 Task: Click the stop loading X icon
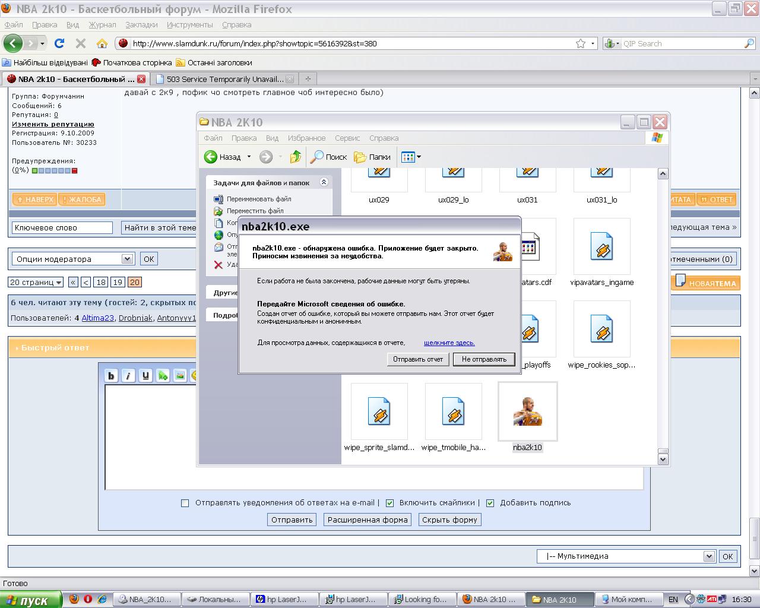tap(81, 43)
